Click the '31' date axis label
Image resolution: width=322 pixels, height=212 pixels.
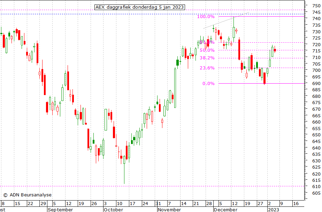pos(158,204)
